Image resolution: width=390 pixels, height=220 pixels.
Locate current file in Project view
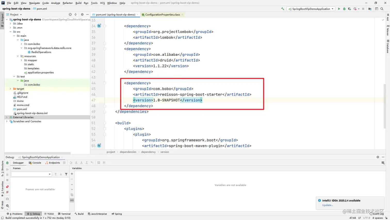pyautogui.click(x=70, y=14)
